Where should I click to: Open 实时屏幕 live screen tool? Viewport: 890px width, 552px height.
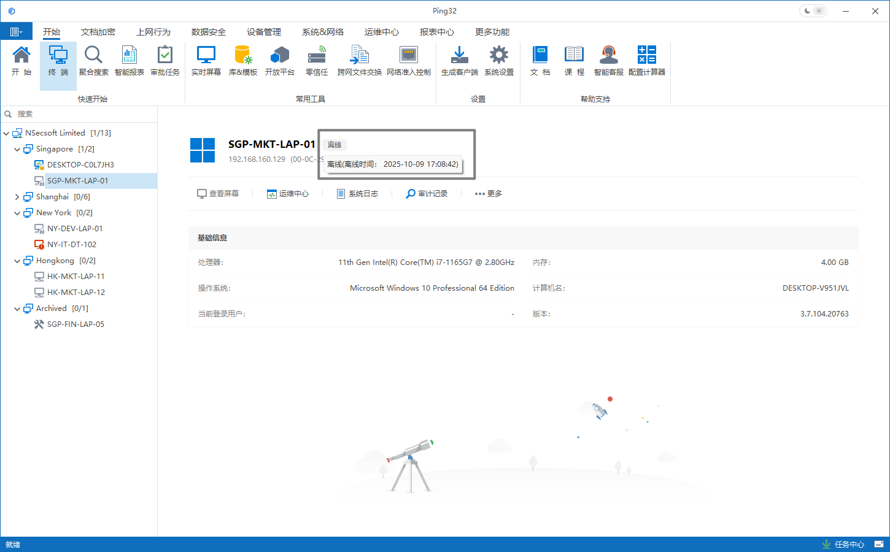206,61
